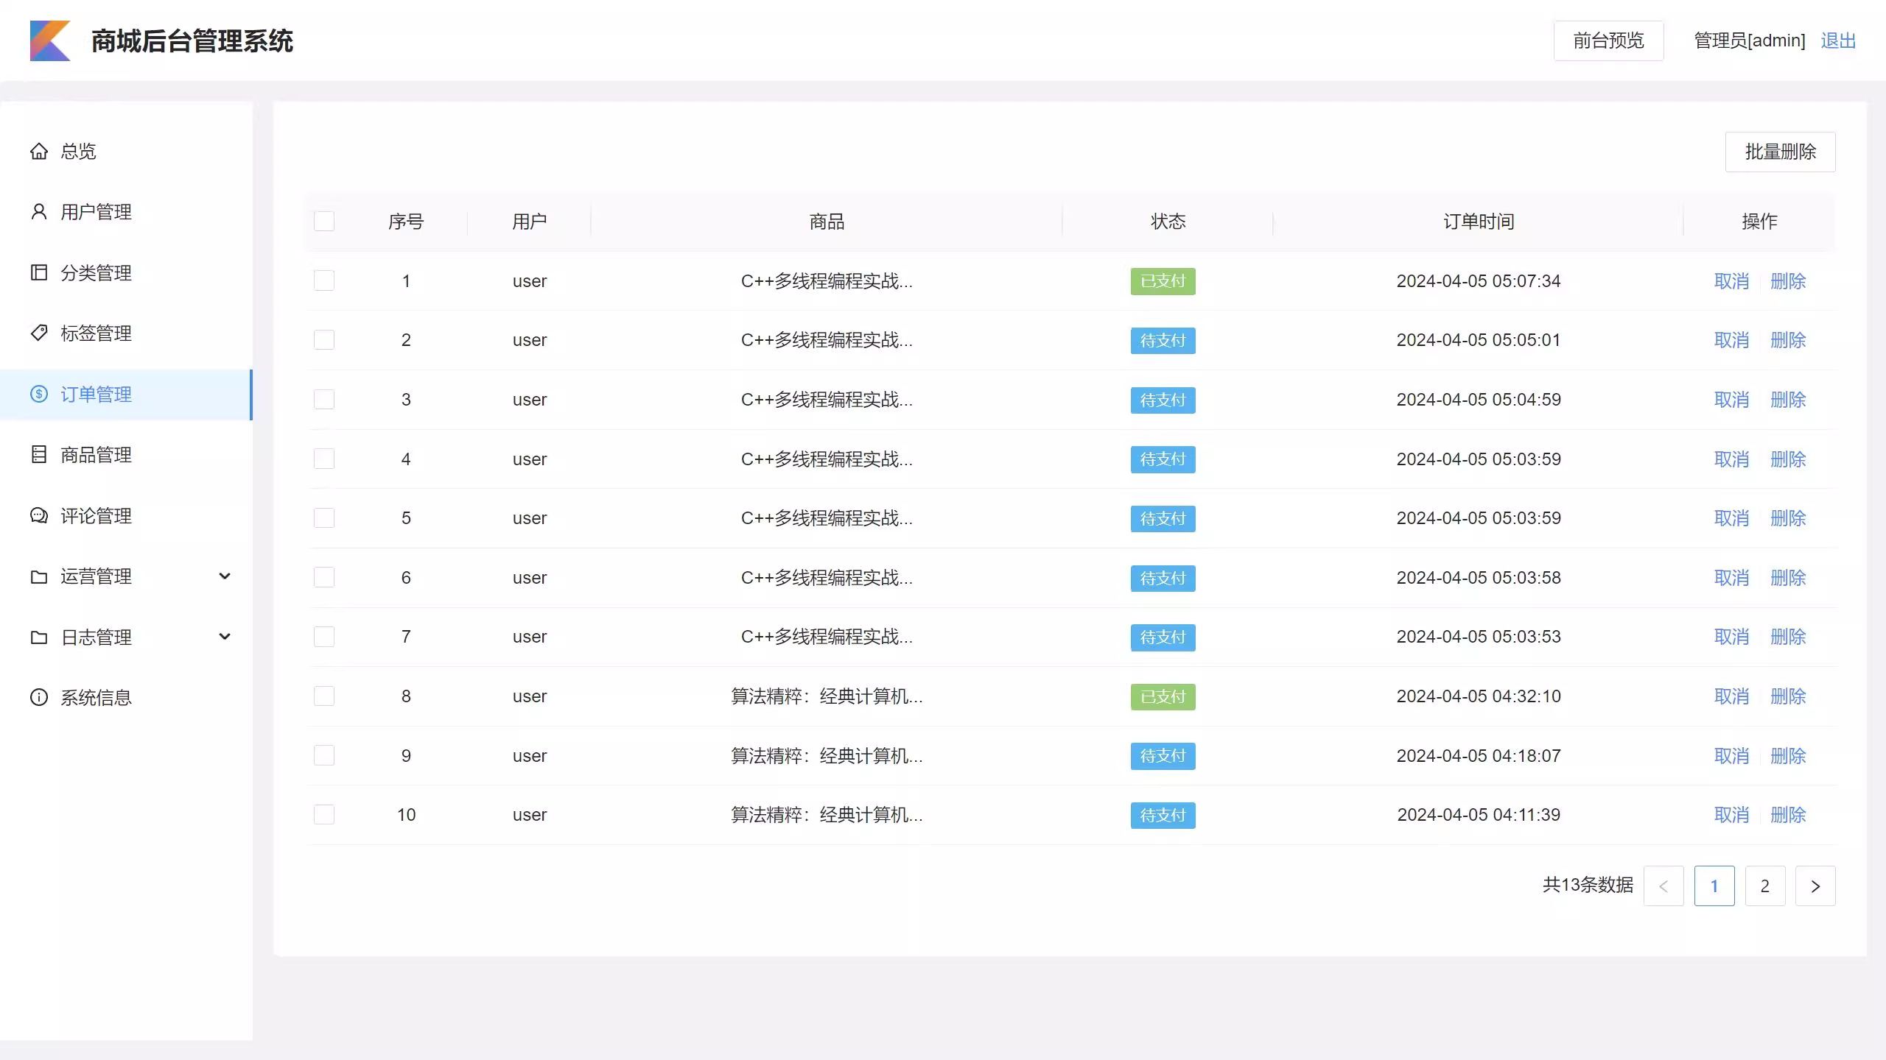Click the 已支付 tag in row 8
The height and width of the screenshot is (1060, 1886).
1163,696
